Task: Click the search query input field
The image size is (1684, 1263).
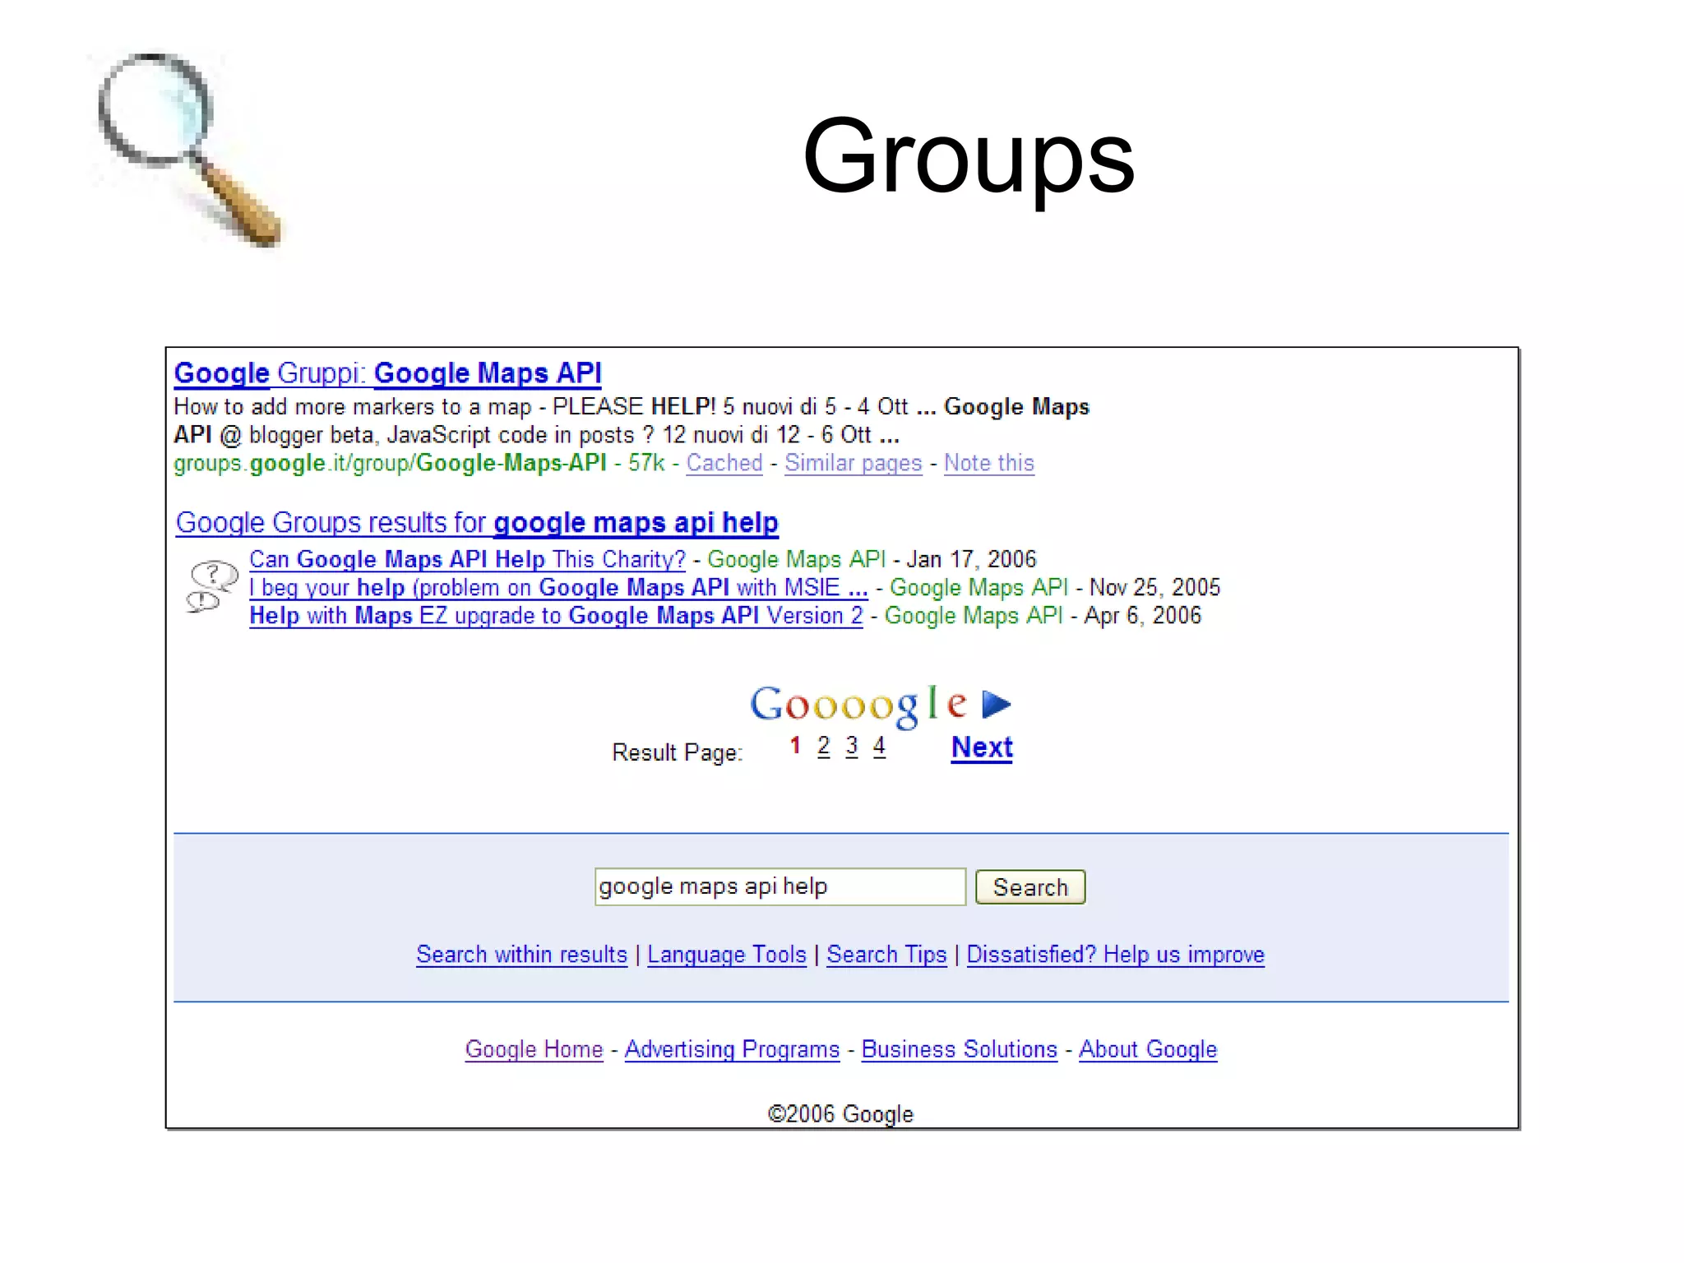Action: click(x=780, y=886)
